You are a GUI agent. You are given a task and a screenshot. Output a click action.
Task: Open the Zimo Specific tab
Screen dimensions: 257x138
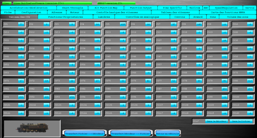click(x=172, y=8)
